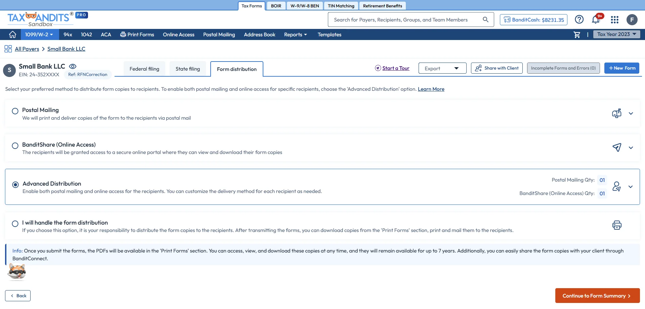
Task: Select BanditShare (Online Access) radio button
Action: pyautogui.click(x=15, y=146)
